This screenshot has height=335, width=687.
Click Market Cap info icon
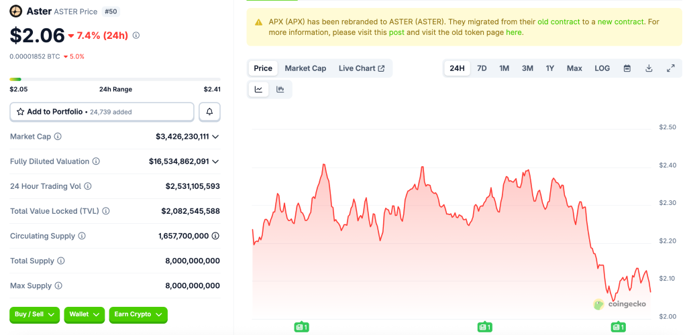pyautogui.click(x=58, y=137)
